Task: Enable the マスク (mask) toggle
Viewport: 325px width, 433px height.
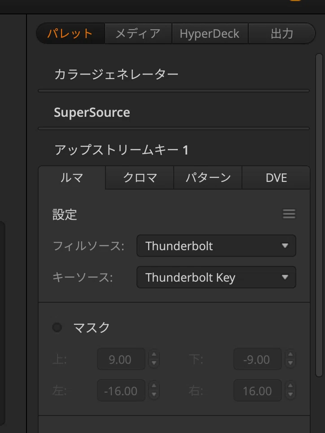Action: click(x=57, y=327)
